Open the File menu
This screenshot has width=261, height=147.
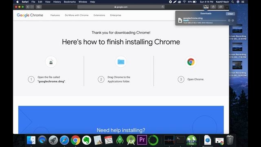tap(33, 2)
